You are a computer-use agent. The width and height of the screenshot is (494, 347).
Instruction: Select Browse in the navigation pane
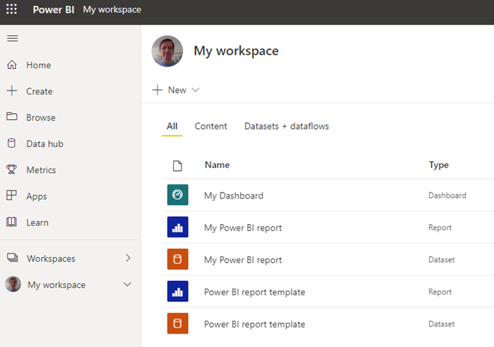point(41,118)
